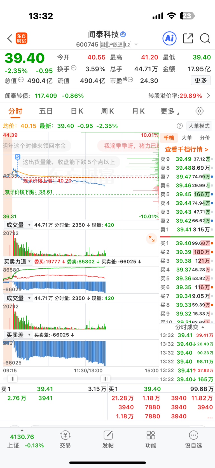Screen dimensions: 215x468
Task: Open the Ai assistant icon
Action: point(169,38)
